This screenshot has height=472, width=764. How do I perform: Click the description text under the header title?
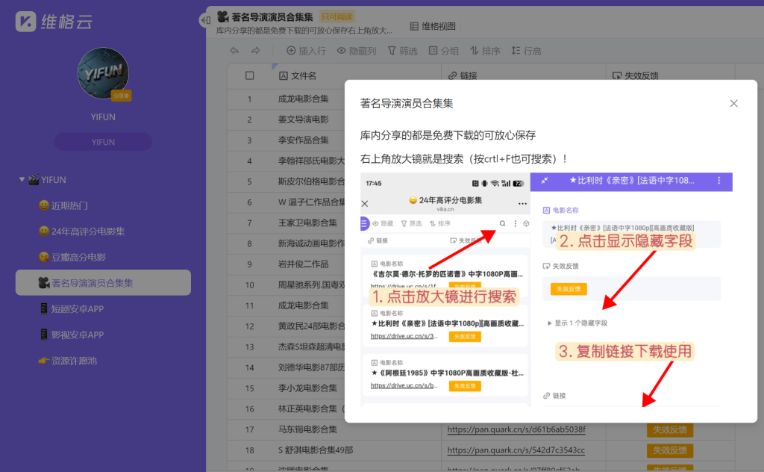click(x=304, y=30)
